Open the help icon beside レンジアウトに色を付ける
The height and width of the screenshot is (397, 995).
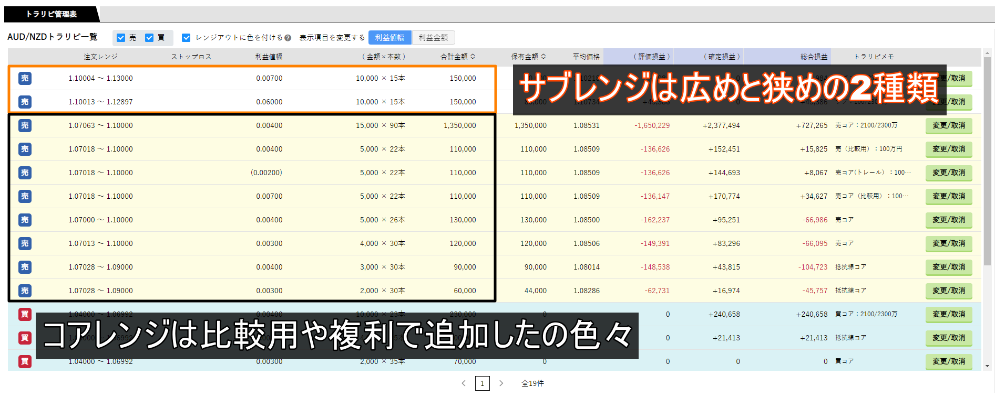click(288, 38)
